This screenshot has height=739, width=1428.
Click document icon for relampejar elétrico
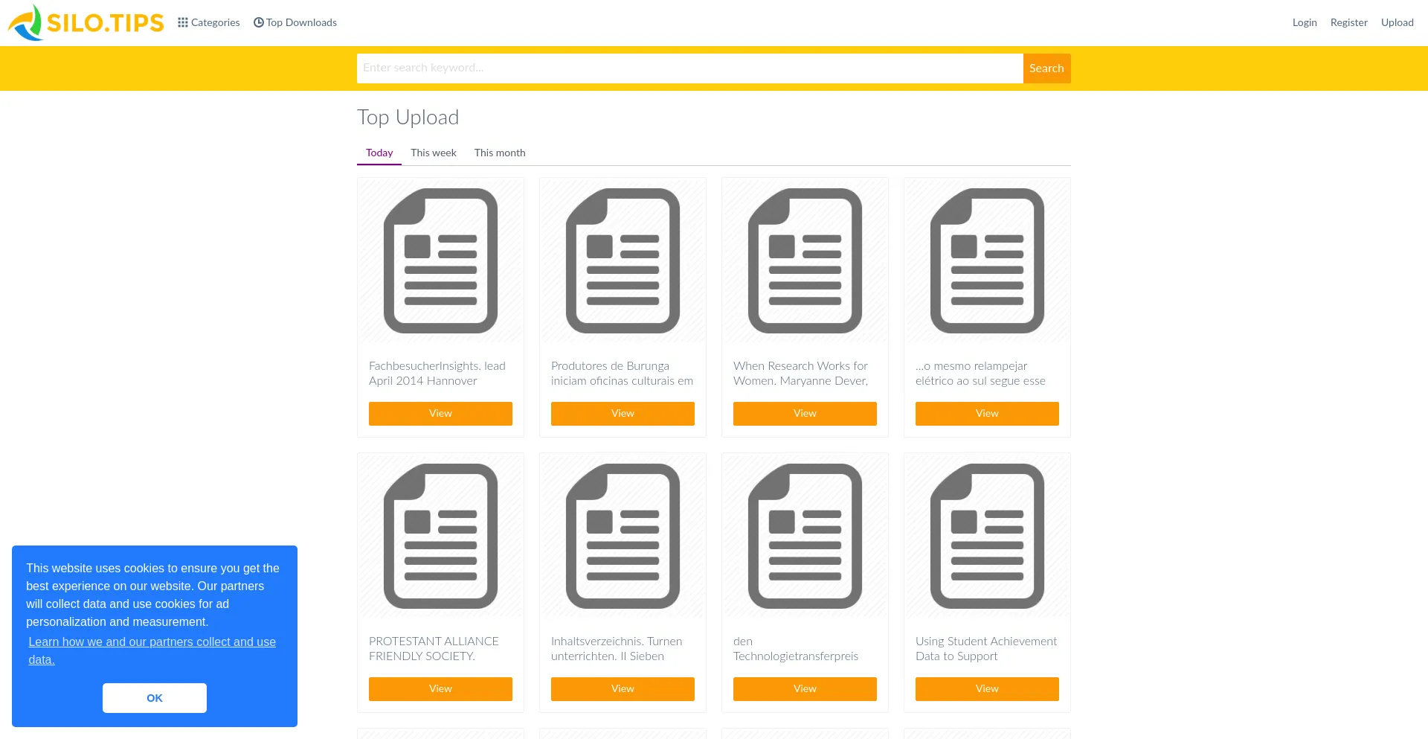pyautogui.click(x=987, y=260)
